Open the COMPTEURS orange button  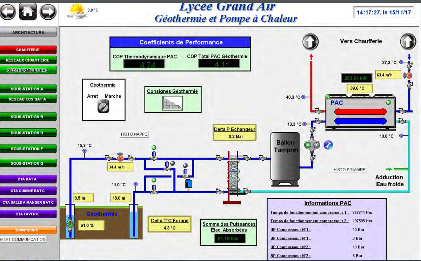pos(28,230)
